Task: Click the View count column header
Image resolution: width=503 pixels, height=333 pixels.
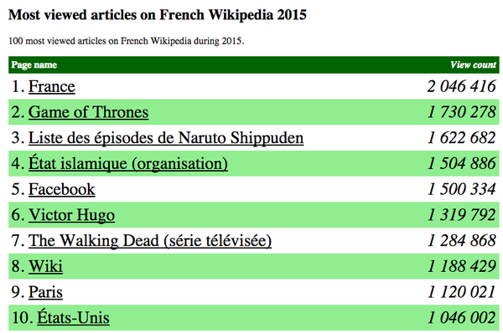Action: [473, 65]
